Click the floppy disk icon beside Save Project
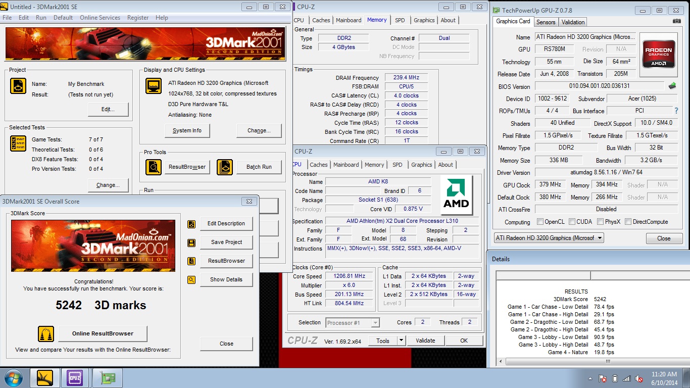Image resolution: width=690 pixels, height=388 pixels. [191, 243]
